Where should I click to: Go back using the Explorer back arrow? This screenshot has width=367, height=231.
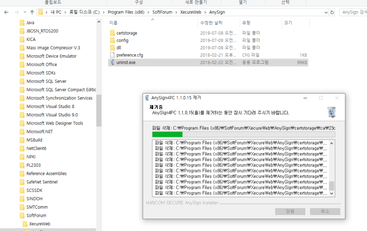tap(6, 12)
